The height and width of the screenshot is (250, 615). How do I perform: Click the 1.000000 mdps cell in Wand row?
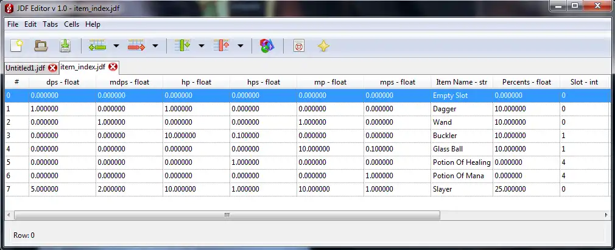coord(130,122)
